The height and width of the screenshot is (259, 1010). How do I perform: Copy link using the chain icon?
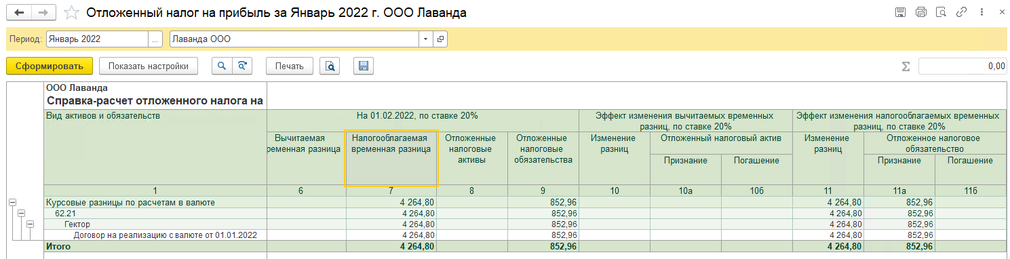(961, 12)
